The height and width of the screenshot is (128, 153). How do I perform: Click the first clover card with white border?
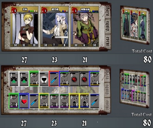[14, 79]
